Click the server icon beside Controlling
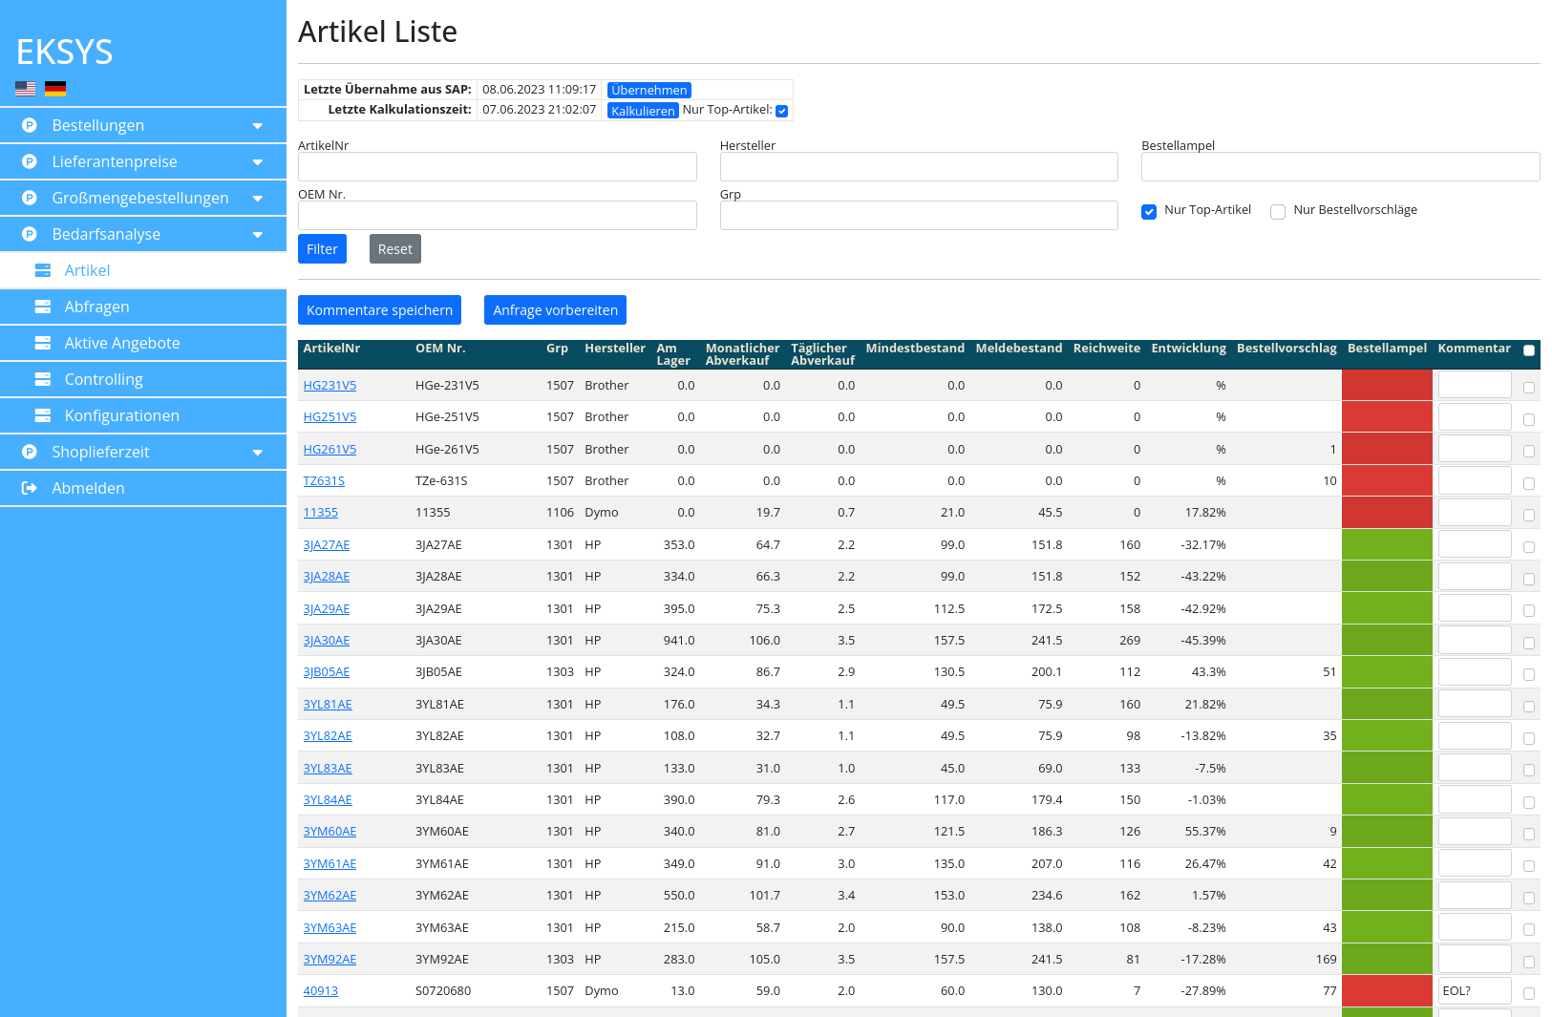Screen dimensions: 1552x1017 [43, 379]
